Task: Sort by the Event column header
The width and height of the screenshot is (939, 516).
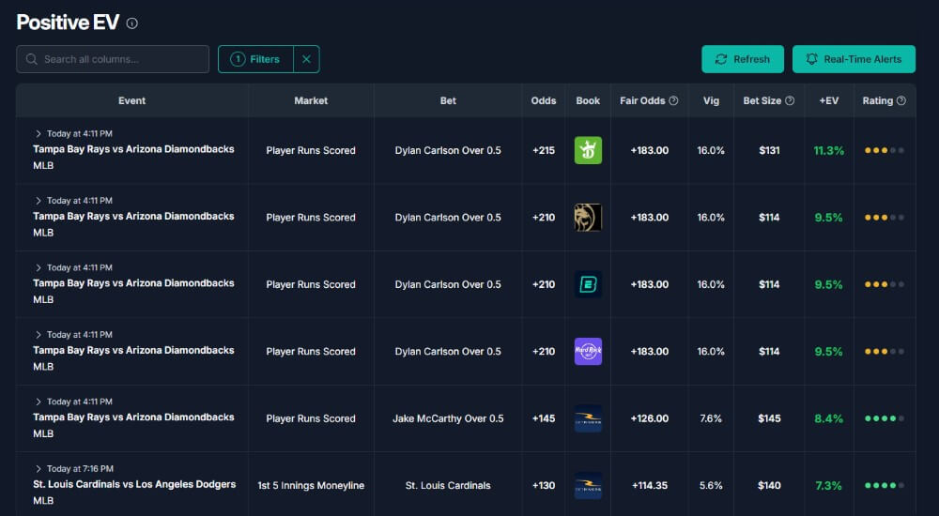Action: 131,100
